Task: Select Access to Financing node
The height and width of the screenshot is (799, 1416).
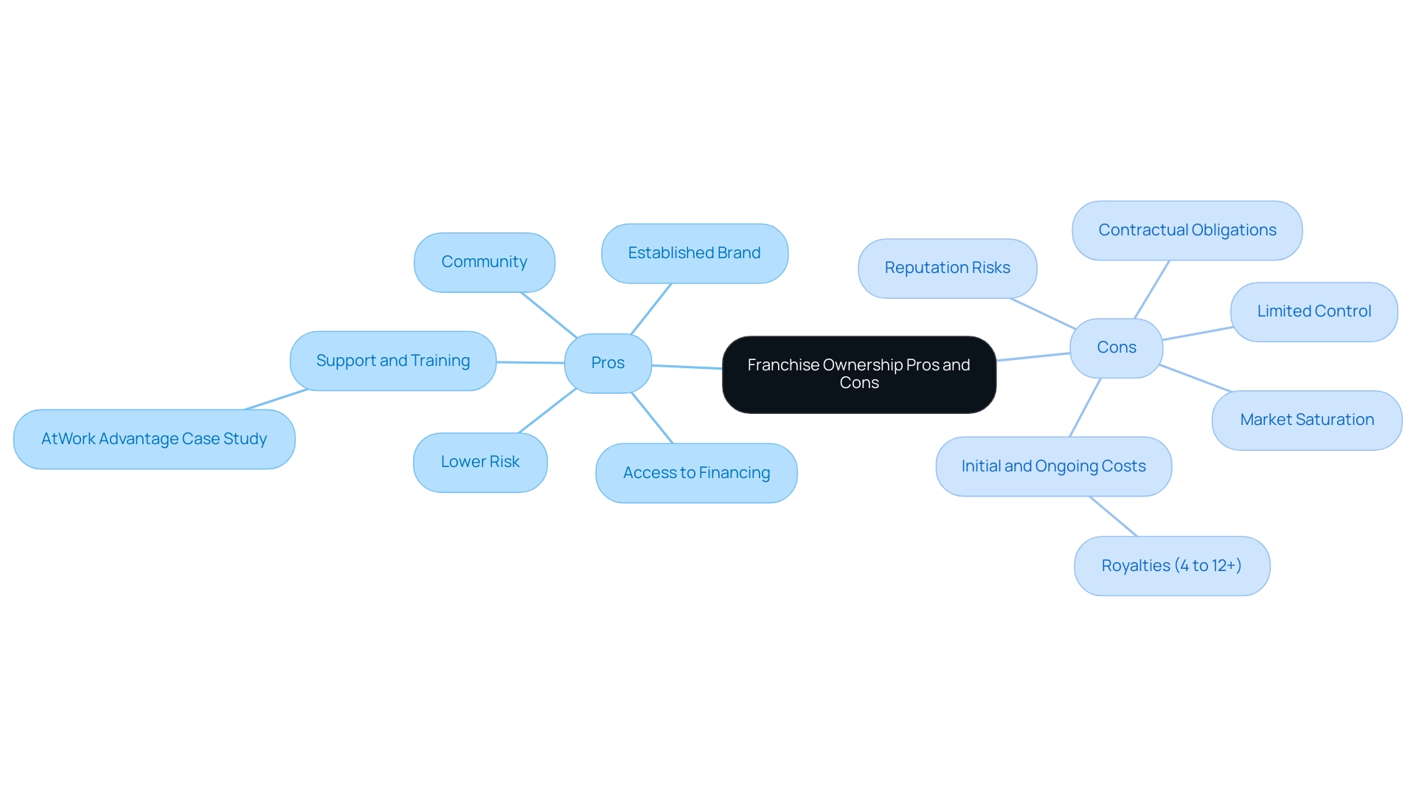Action: pos(695,472)
